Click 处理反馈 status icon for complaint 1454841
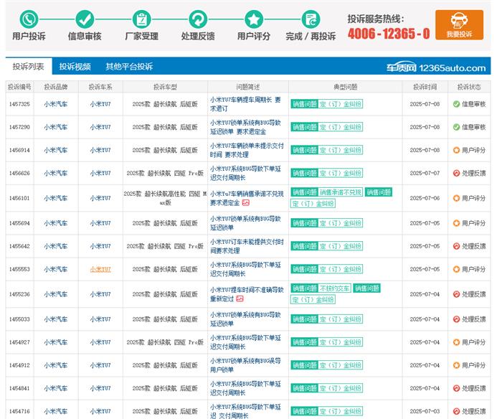Image resolution: width=502 pixels, height=419 pixels. (456, 388)
